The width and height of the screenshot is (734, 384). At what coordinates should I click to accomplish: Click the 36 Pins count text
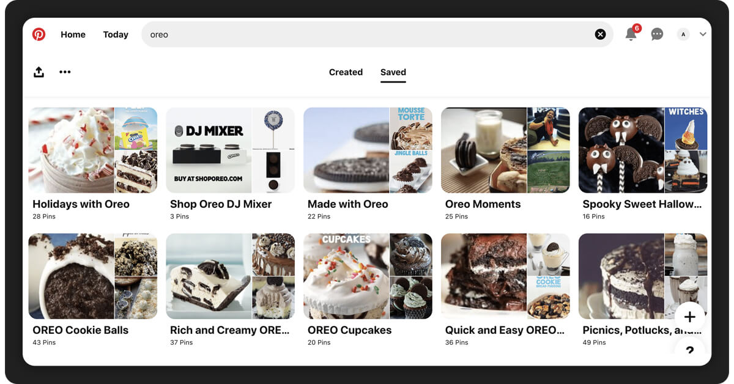(456, 342)
